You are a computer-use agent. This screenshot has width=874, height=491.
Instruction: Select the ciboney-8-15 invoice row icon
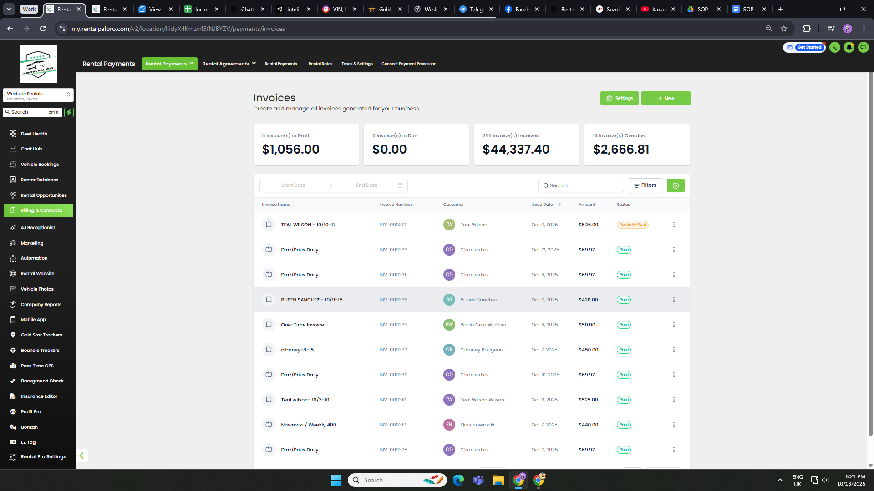point(269,350)
